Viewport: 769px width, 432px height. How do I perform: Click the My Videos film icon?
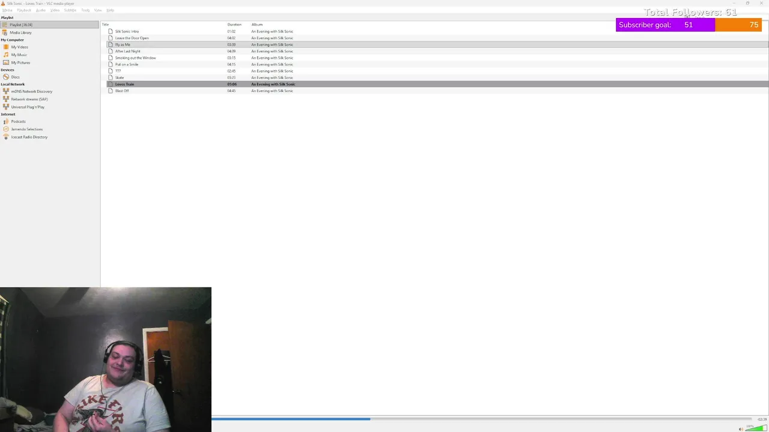6,47
